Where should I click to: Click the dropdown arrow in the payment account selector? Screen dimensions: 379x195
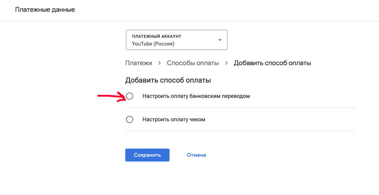click(220, 40)
